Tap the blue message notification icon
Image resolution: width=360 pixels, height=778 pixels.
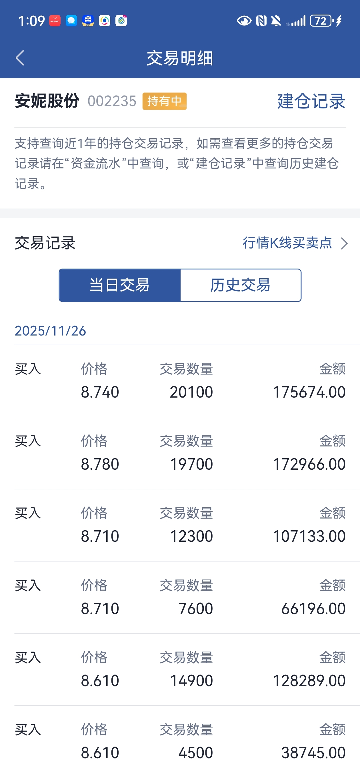[x=71, y=21]
